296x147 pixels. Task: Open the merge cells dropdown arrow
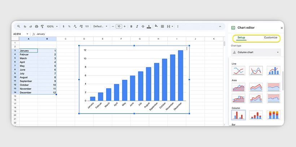pos(172,27)
